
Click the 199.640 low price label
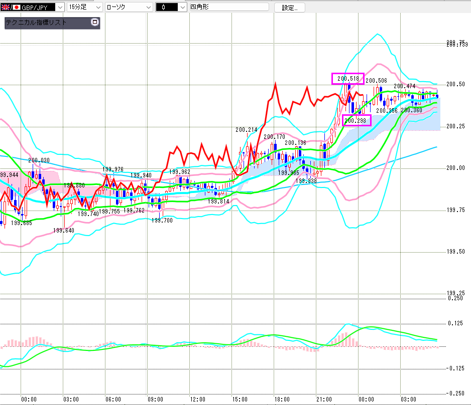coord(63,231)
